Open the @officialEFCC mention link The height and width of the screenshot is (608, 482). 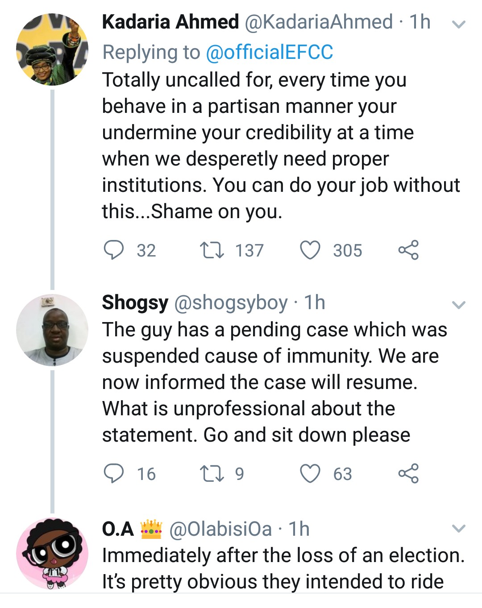point(269,52)
